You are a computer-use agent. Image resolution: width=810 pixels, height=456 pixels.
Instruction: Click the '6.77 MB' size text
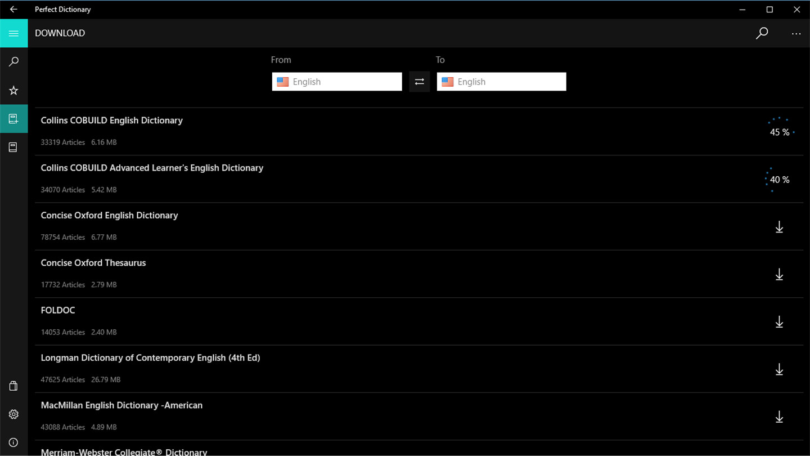pyautogui.click(x=104, y=238)
